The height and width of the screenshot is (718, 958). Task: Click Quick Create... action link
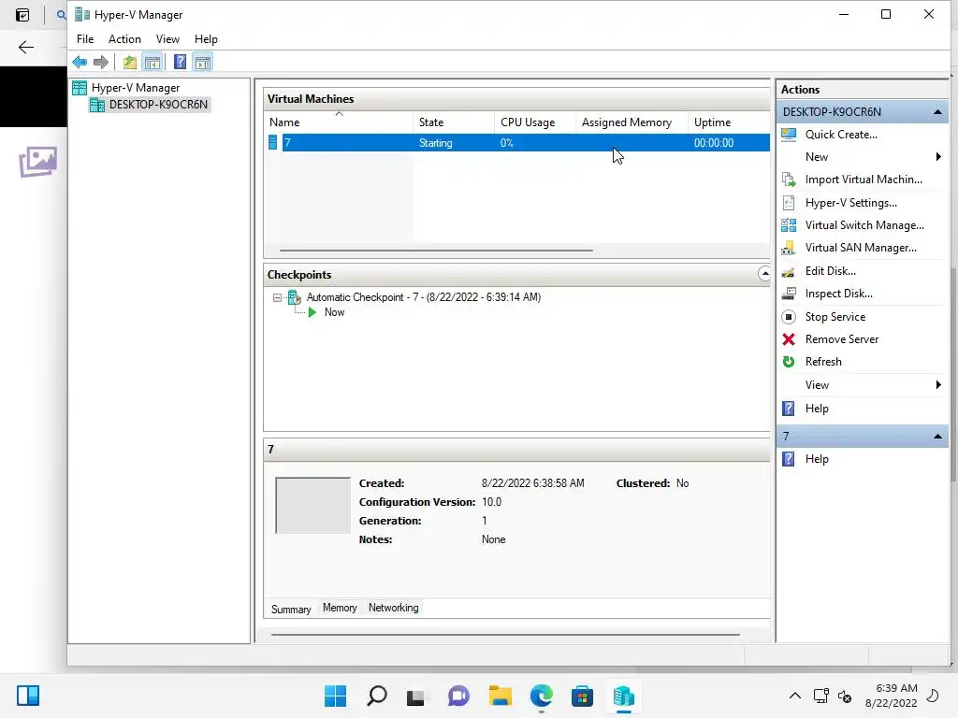(x=841, y=135)
